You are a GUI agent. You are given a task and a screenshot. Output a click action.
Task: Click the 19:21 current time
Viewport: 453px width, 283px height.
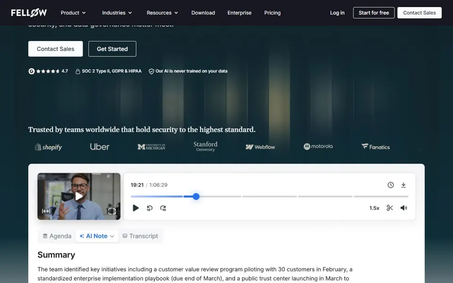(137, 185)
